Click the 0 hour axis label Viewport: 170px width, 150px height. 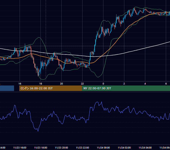click(103, 84)
